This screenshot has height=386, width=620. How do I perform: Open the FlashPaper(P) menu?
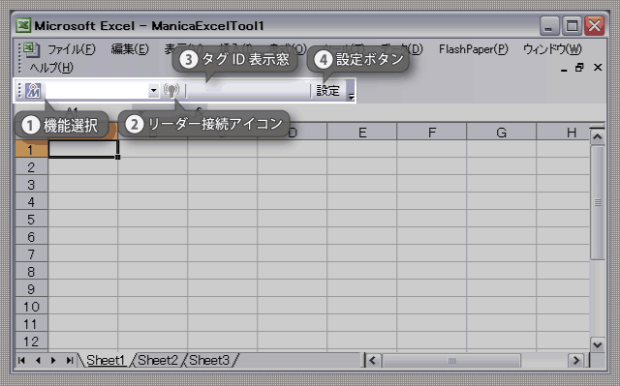click(474, 49)
